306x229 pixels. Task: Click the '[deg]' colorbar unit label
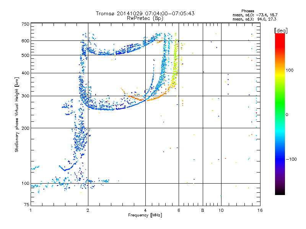281,31
